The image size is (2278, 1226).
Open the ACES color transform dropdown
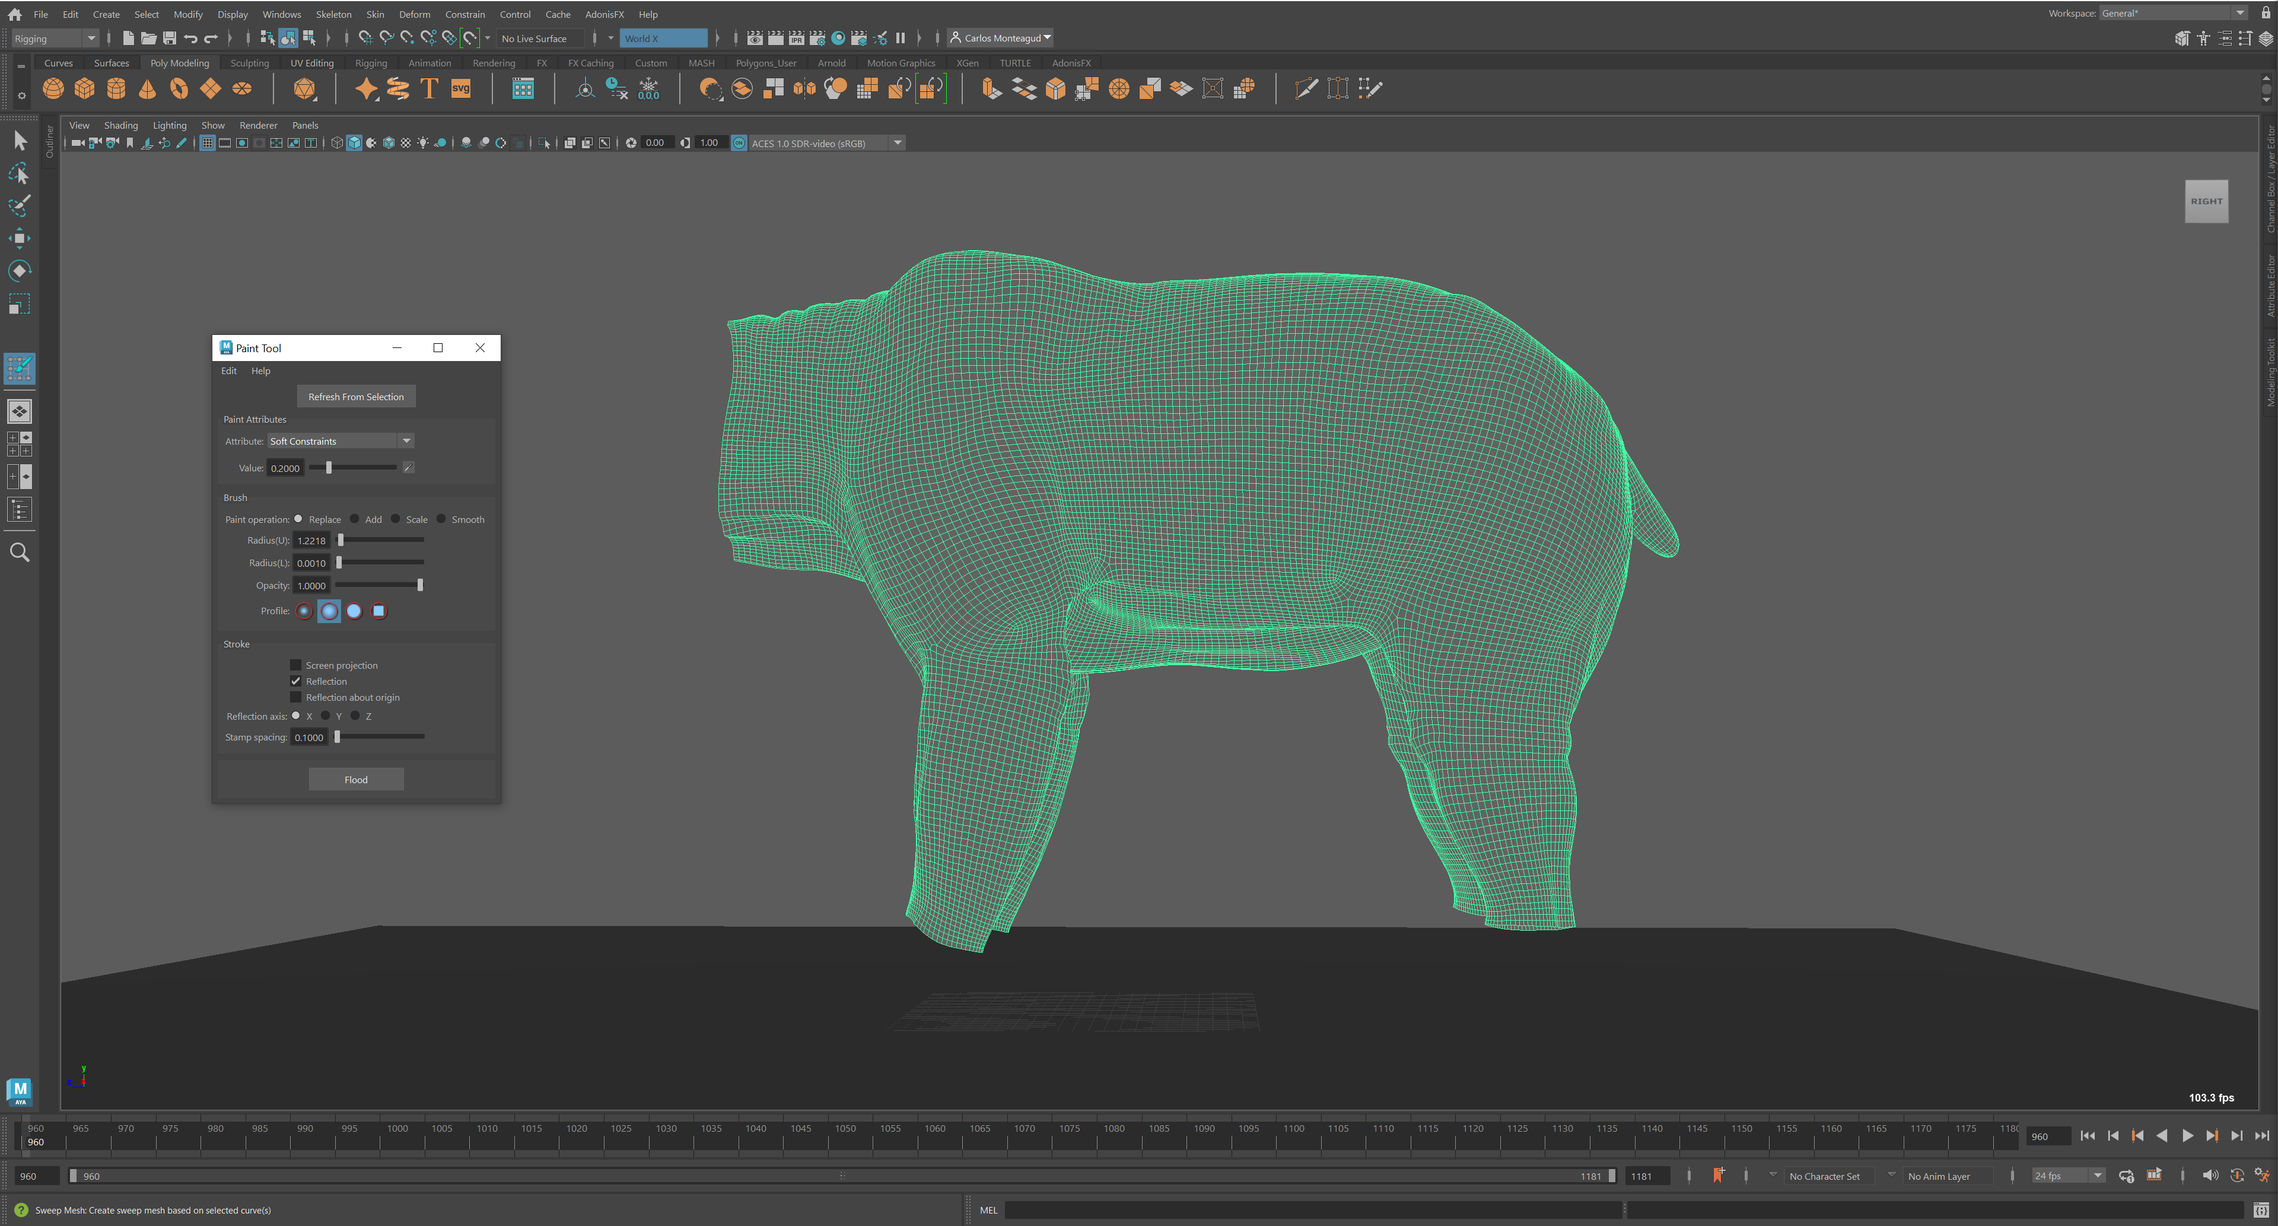pyautogui.click(x=898, y=143)
